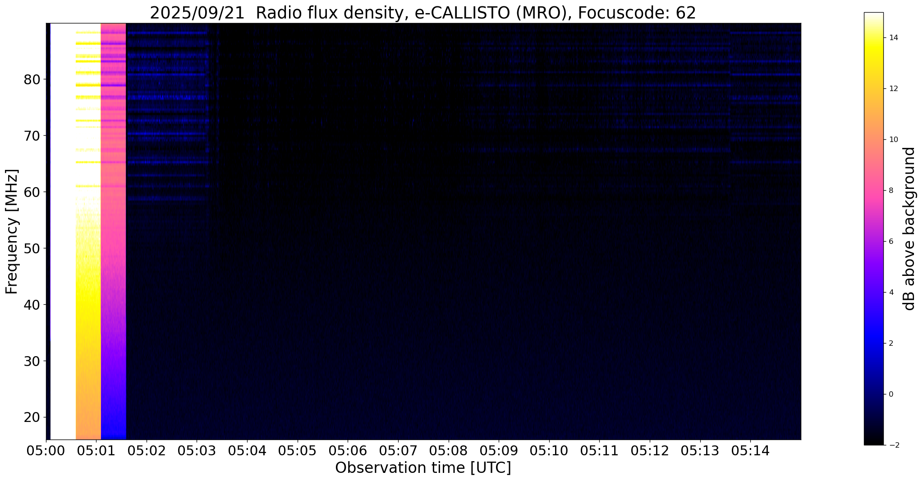Click the plot title mentioning e-CALLISTO (MRO)
923x481 pixels.
coord(423,13)
